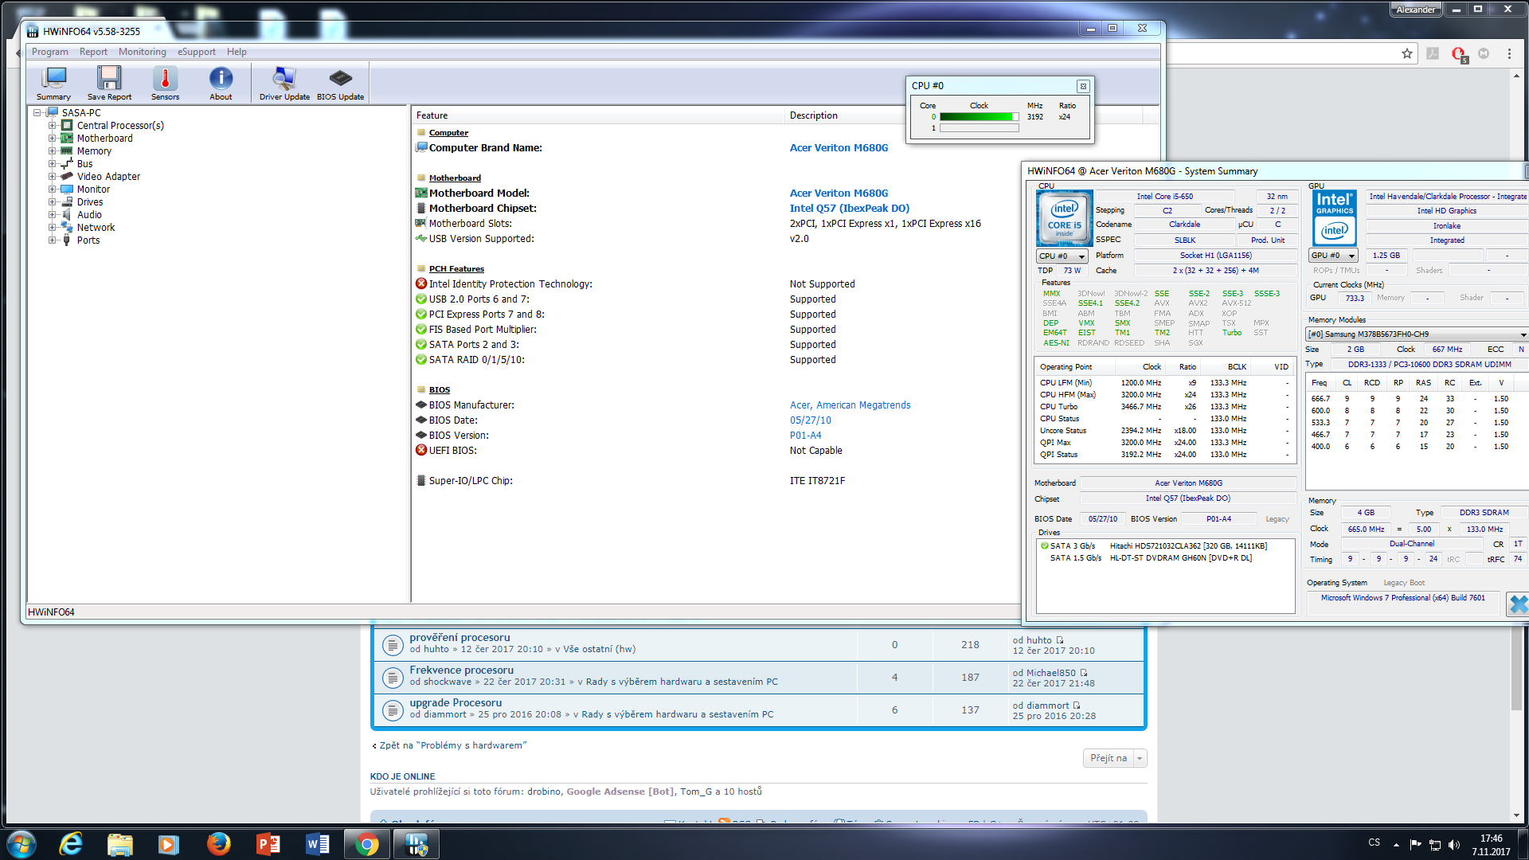The height and width of the screenshot is (860, 1529).
Task: Open Windows Media Player taskbar icon
Action: [169, 843]
